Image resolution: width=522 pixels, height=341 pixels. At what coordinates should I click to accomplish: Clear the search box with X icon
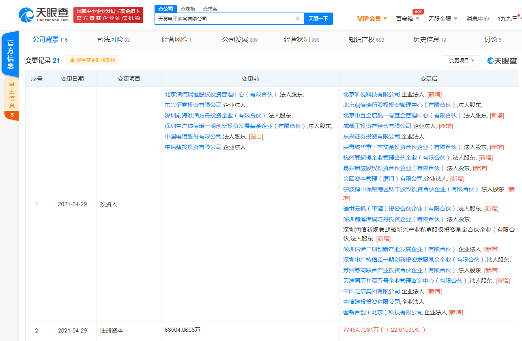[x=297, y=19]
